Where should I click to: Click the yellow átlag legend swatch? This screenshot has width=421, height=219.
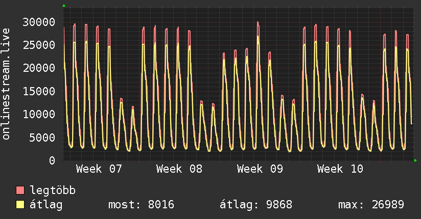tap(20, 205)
